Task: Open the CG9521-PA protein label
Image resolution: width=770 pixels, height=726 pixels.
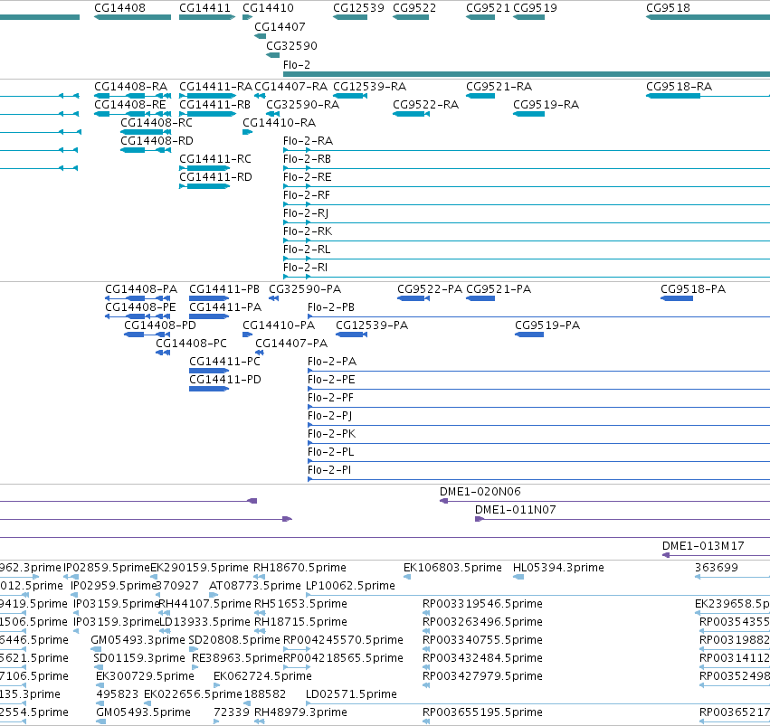Action: 499,289
